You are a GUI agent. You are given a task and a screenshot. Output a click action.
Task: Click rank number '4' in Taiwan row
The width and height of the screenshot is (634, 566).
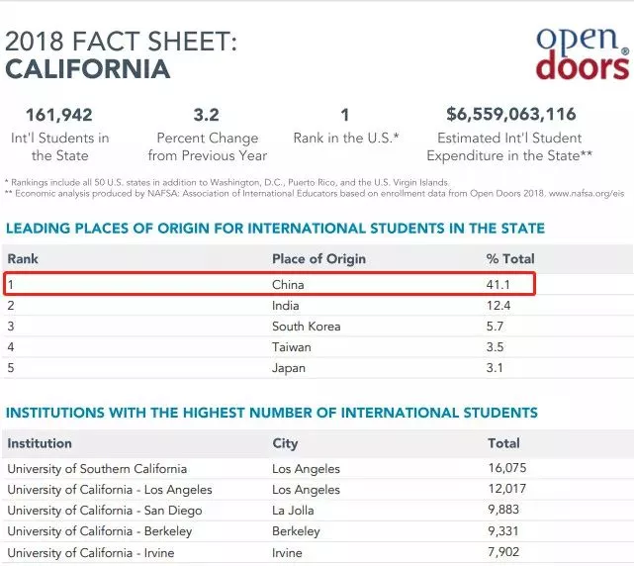[x=11, y=347]
